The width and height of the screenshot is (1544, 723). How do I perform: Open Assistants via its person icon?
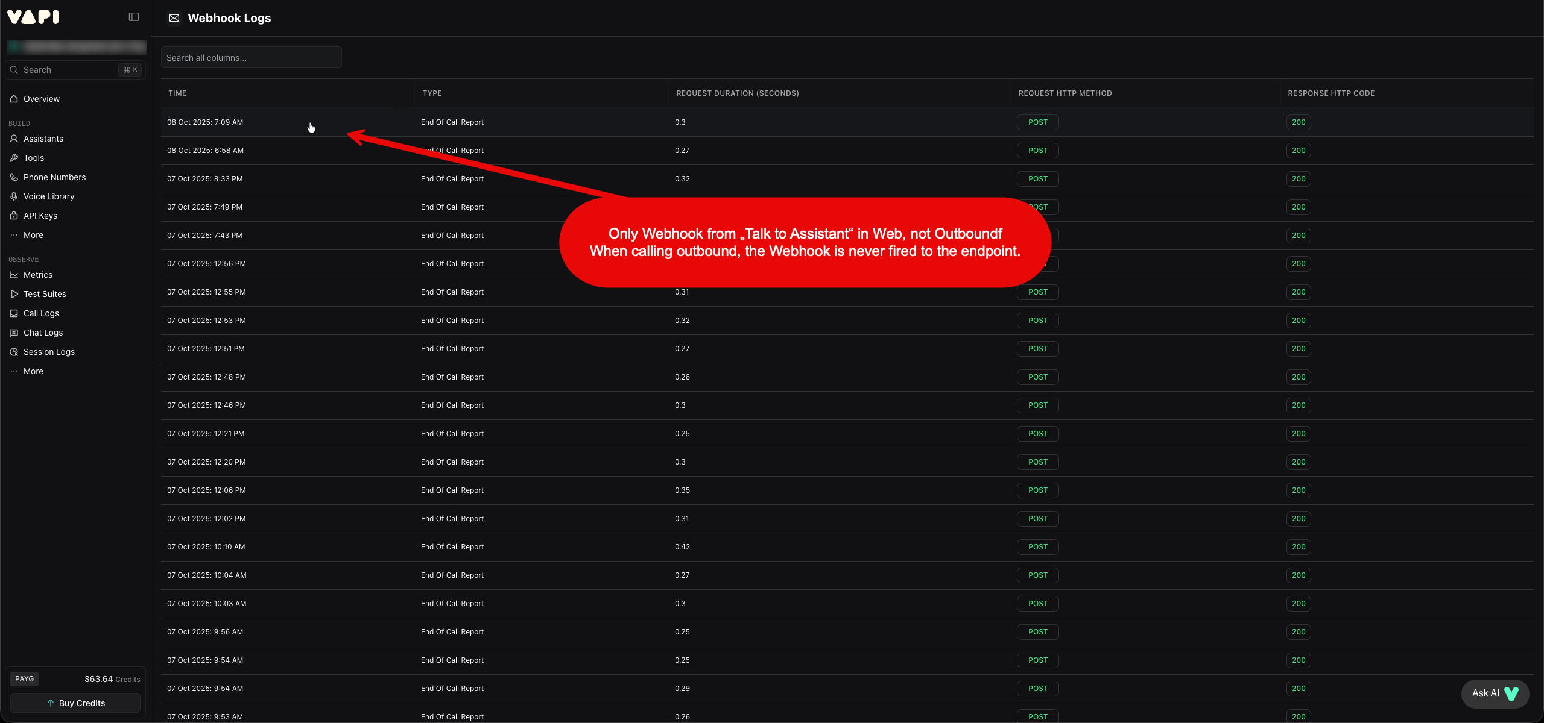tap(14, 139)
